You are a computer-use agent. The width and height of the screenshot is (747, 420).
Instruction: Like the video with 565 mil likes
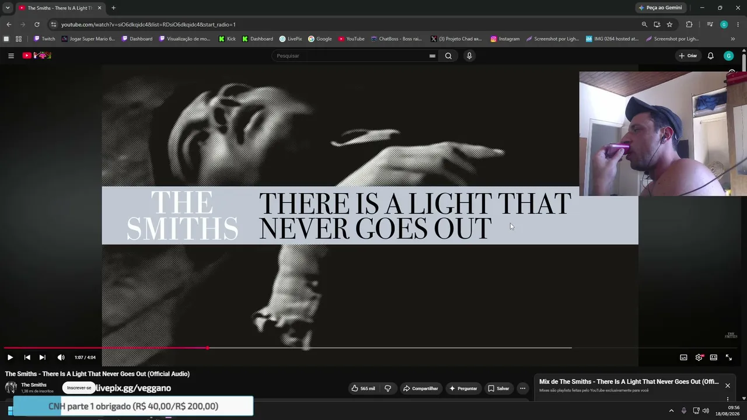coord(363,388)
